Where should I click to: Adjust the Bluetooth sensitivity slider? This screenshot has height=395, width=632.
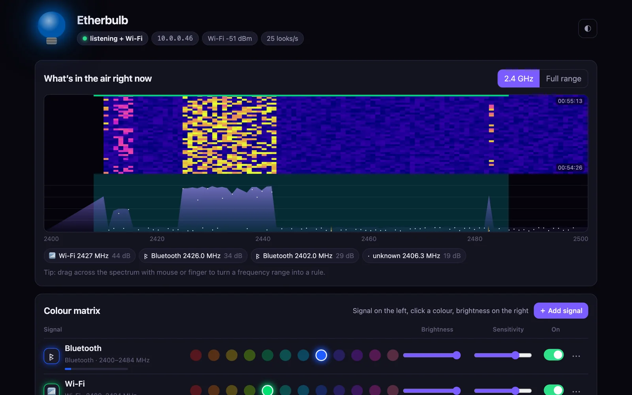click(x=503, y=355)
